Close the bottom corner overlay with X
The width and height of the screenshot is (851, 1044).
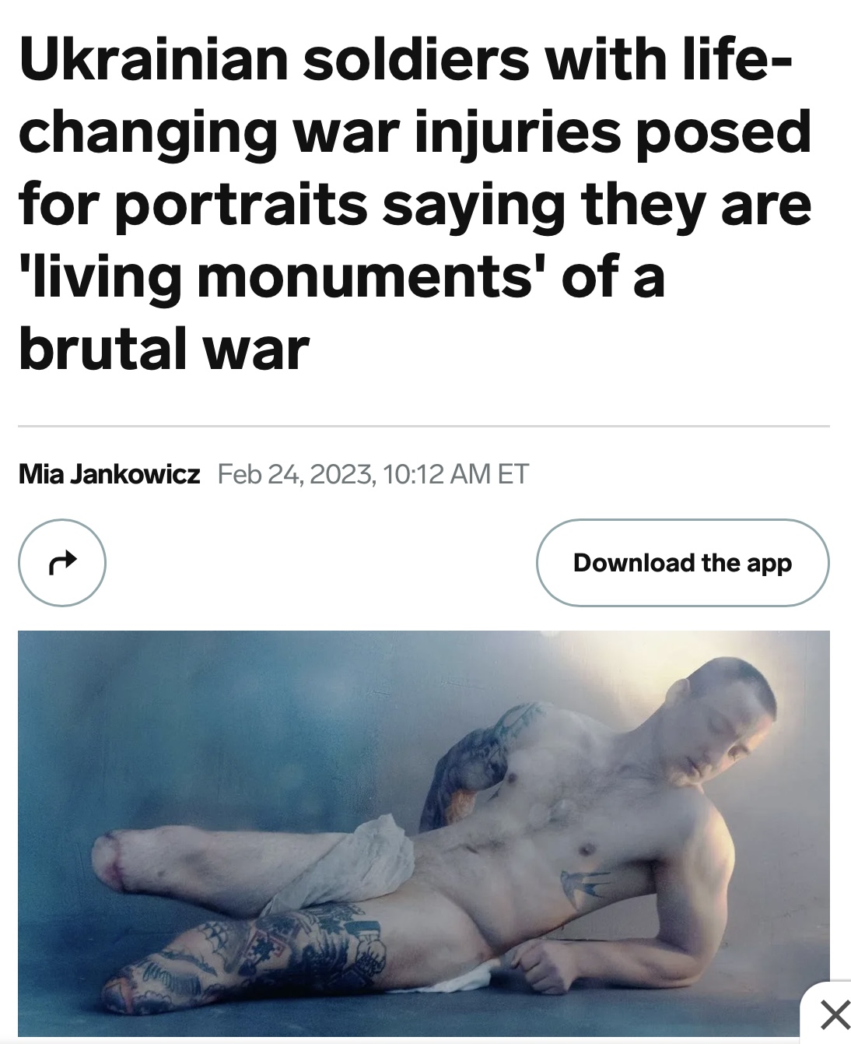[835, 1014]
